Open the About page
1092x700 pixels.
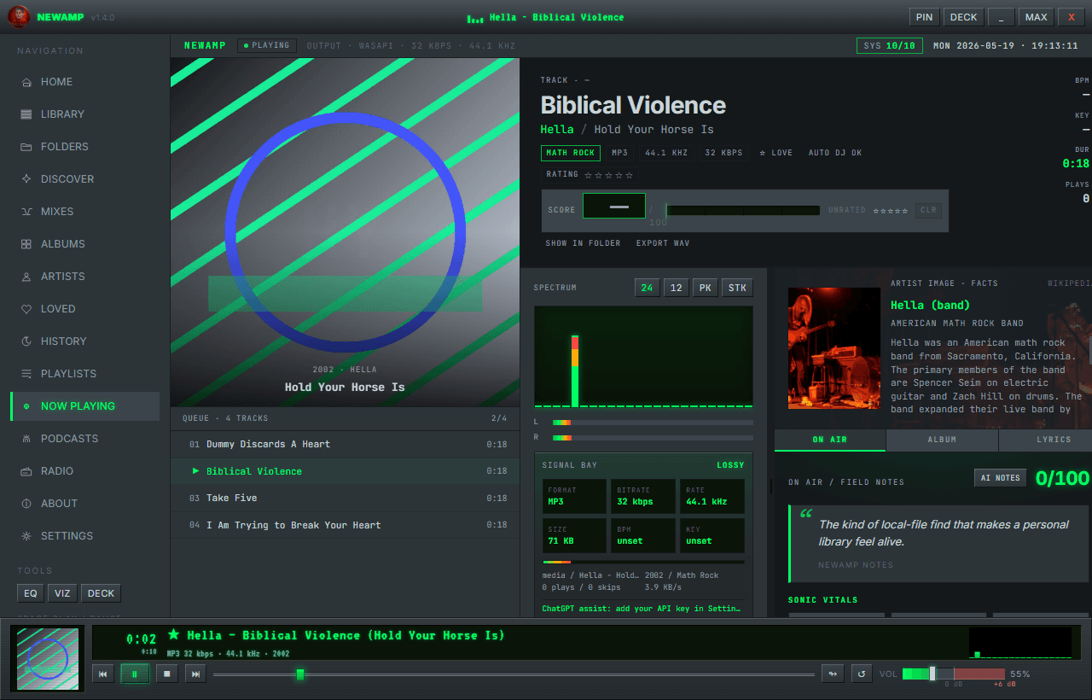click(84, 504)
